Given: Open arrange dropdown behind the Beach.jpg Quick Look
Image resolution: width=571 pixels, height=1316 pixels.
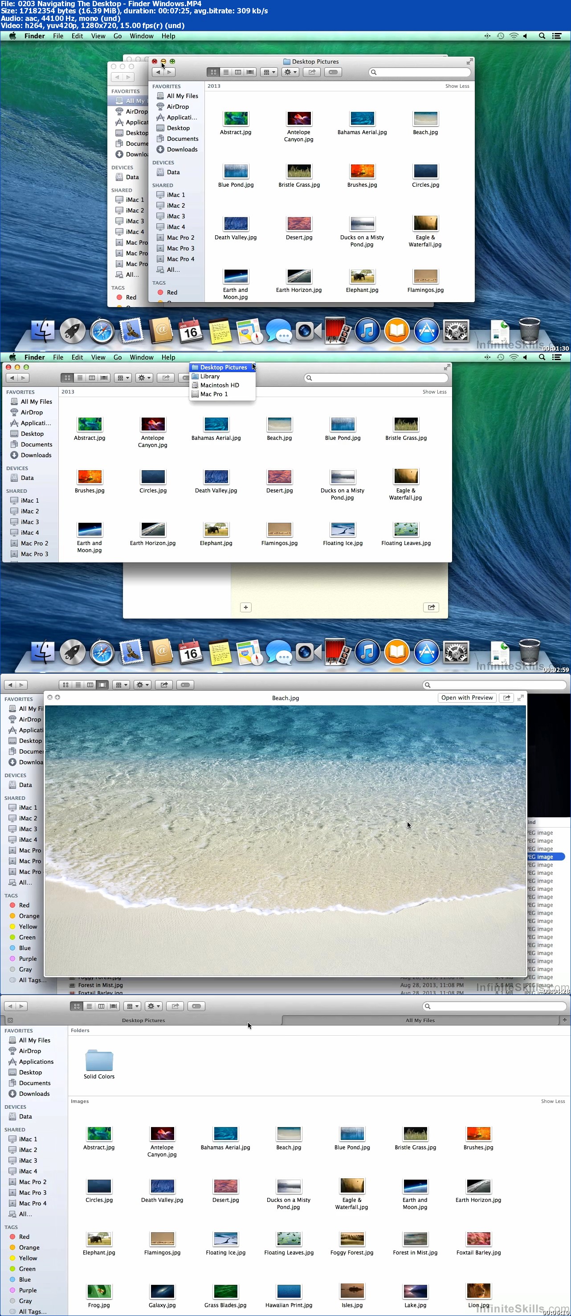Looking at the screenshot, I should click(121, 685).
